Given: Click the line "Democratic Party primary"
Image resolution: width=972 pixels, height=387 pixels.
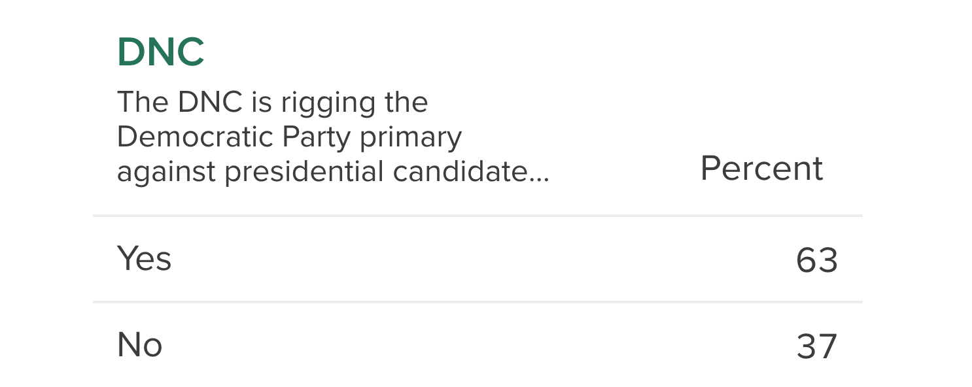Looking at the screenshot, I should (289, 138).
